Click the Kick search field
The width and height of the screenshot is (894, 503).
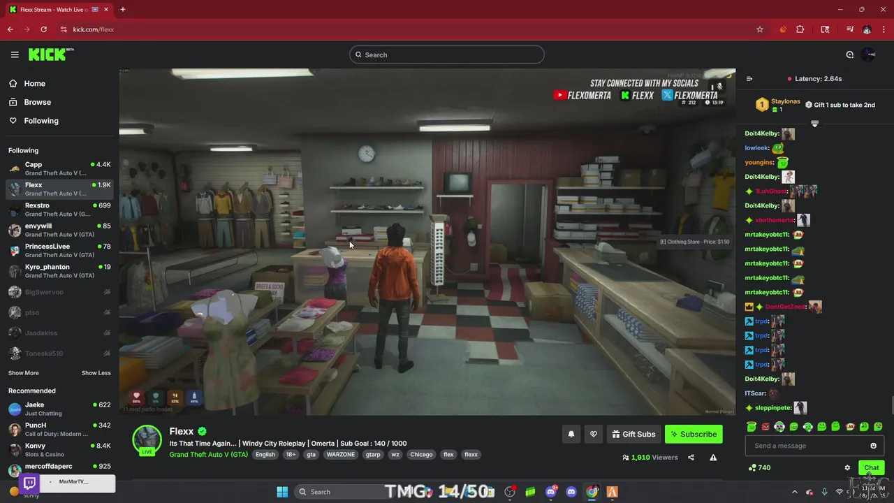[446, 54]
